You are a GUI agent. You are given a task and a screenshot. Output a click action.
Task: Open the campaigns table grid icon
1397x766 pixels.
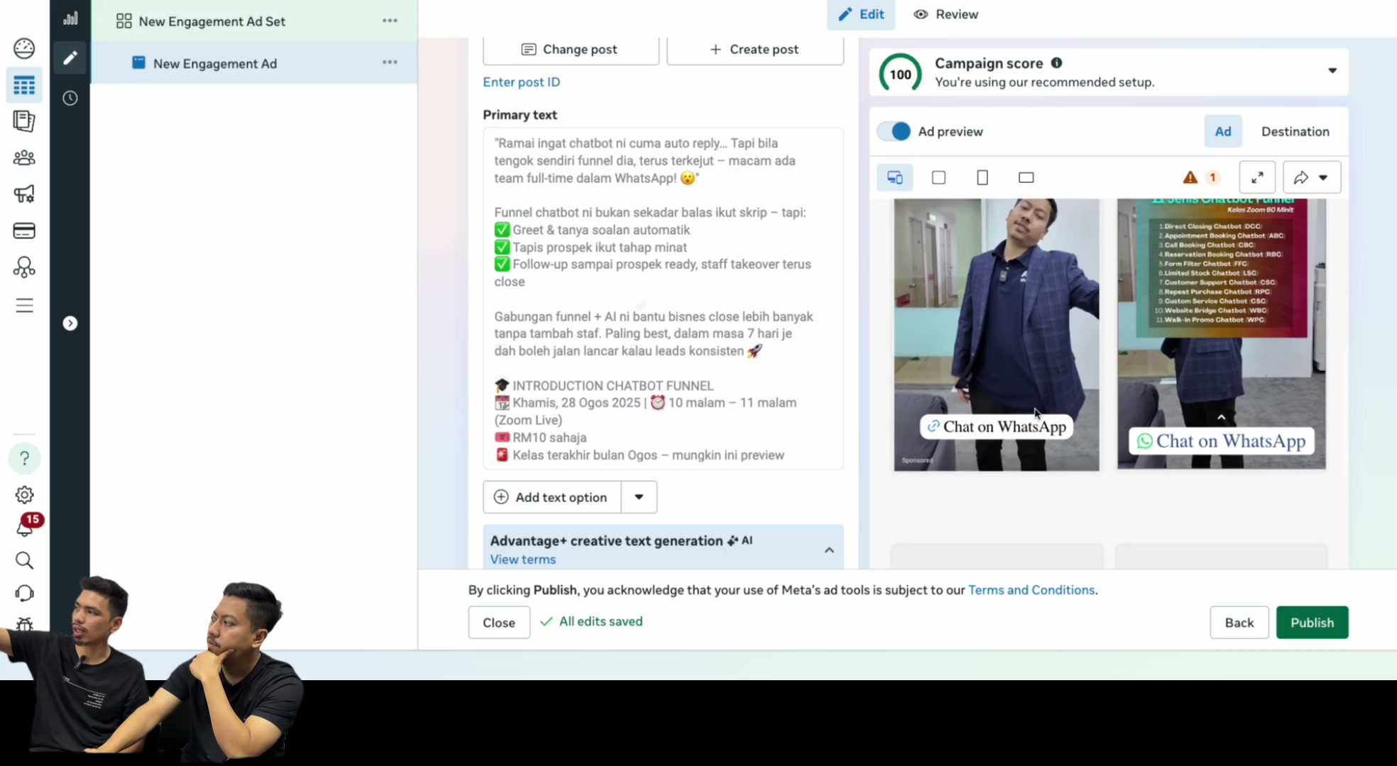pyautogui.click(x=24, y=85)
